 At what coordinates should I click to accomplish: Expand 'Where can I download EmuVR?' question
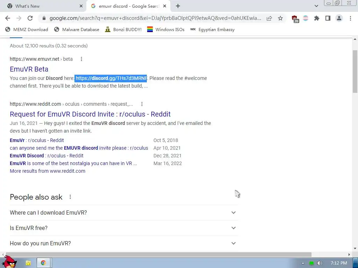[124, 213]
